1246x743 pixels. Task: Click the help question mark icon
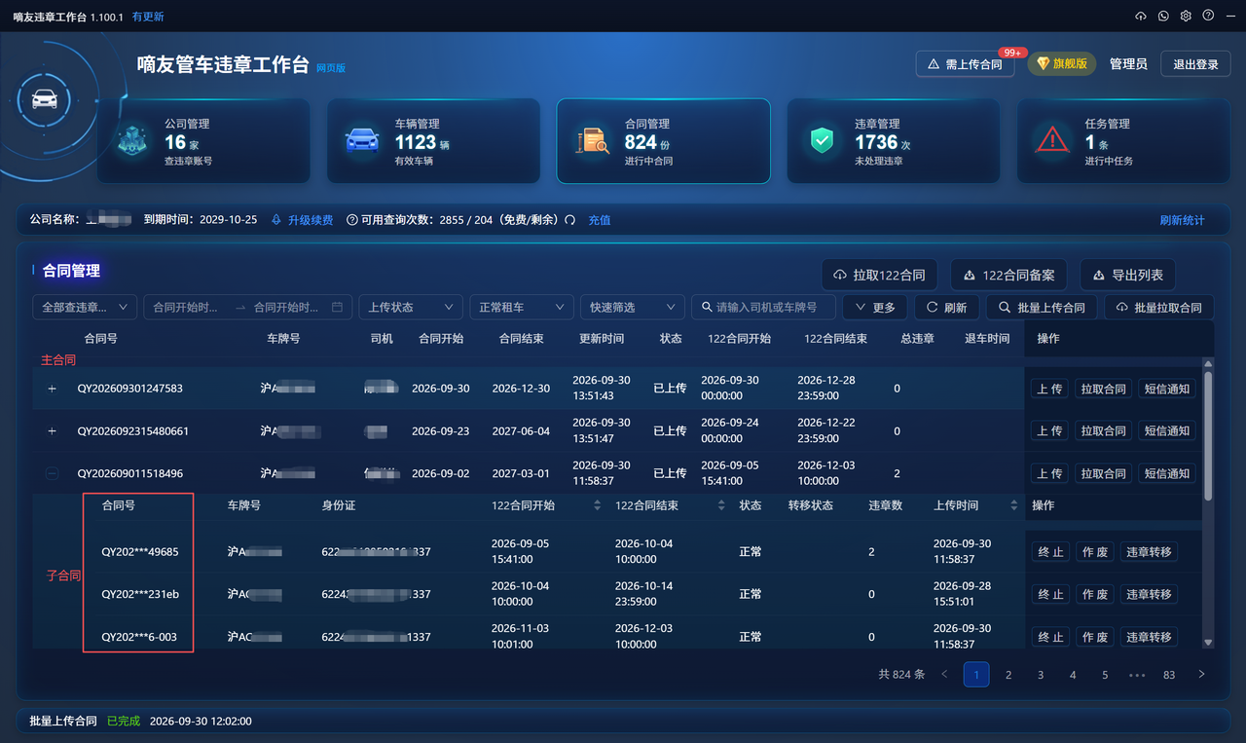(1208, 16)
